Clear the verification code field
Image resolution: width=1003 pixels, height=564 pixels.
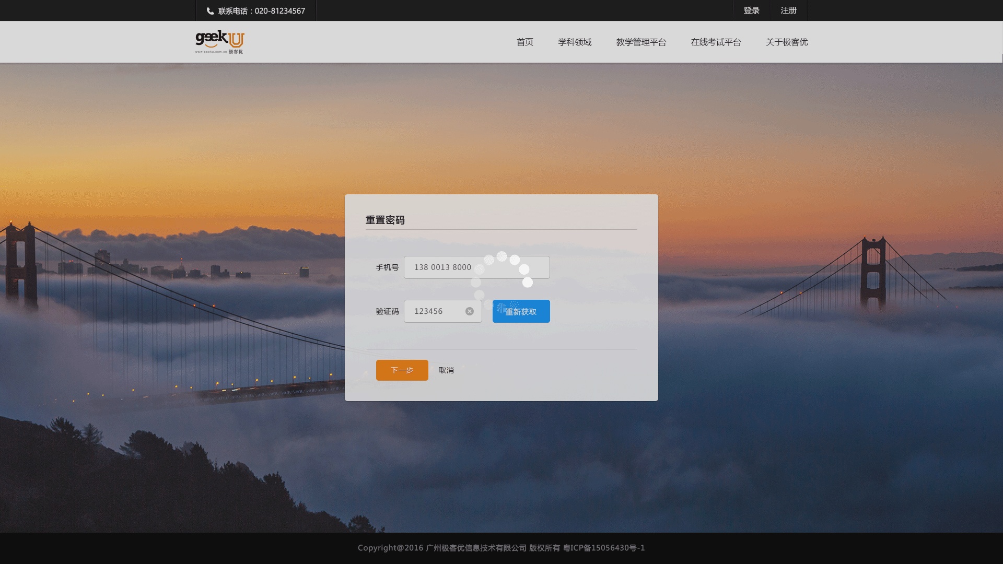pyautogui.click(x=470, y=311)
